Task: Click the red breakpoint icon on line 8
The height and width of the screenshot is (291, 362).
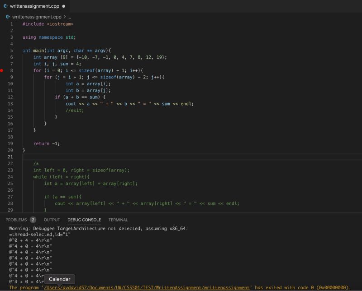Action: click(x=2, y=70)
